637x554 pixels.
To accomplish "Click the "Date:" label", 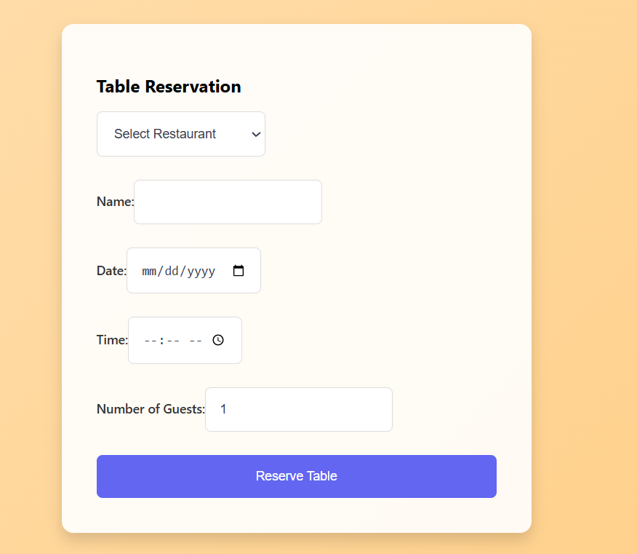I will tap(111, 271).
